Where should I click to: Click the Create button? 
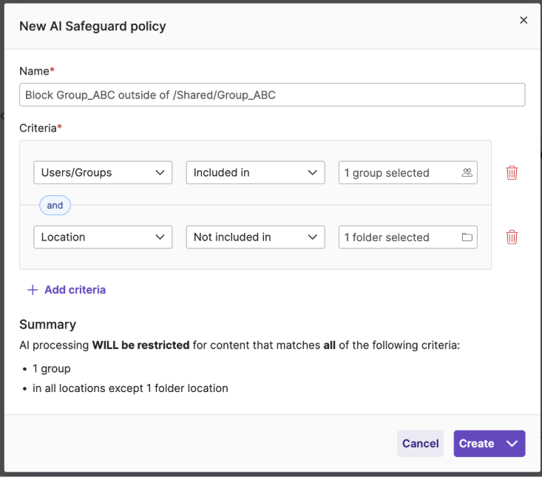tap(476, 444)
